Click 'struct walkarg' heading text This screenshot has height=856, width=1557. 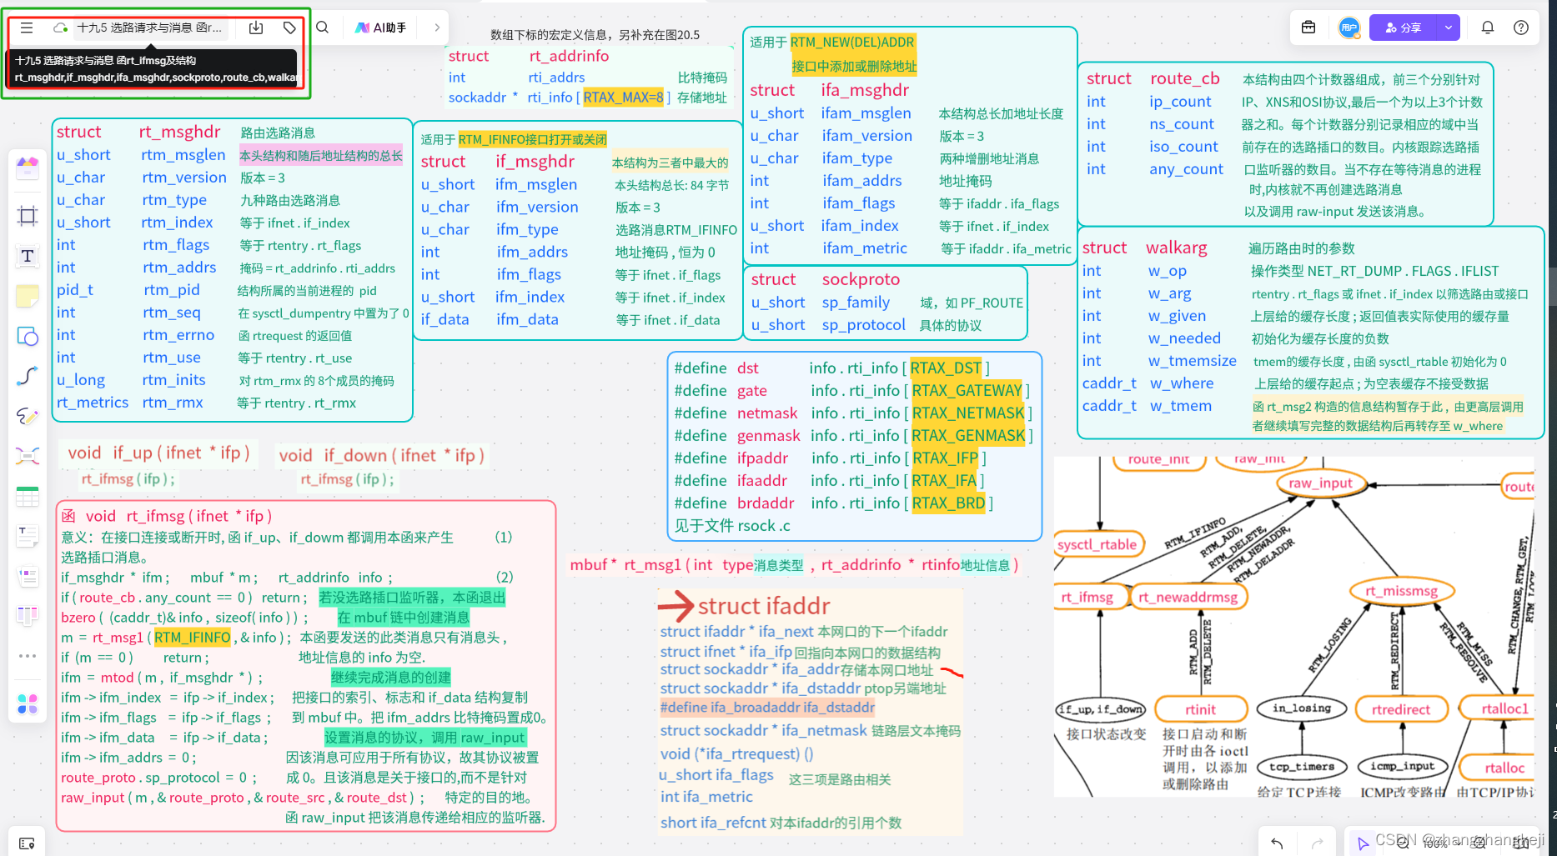point(1144,248)
